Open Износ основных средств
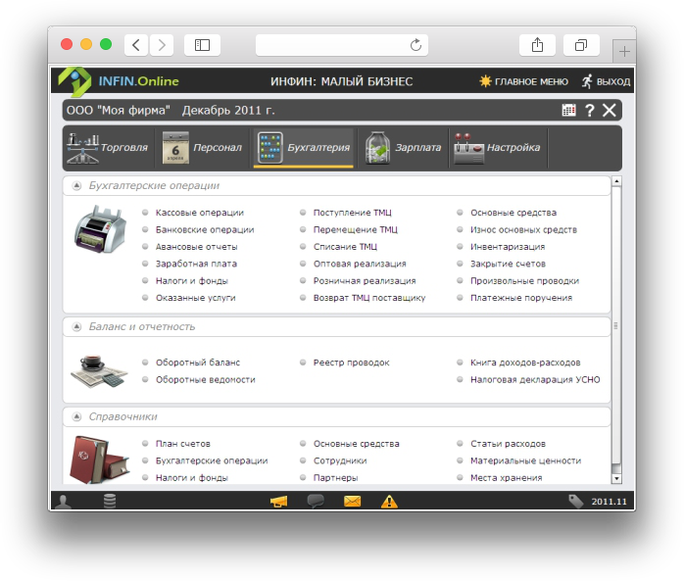The height and width of the screenshot is (581, 684). coord(523,229)
